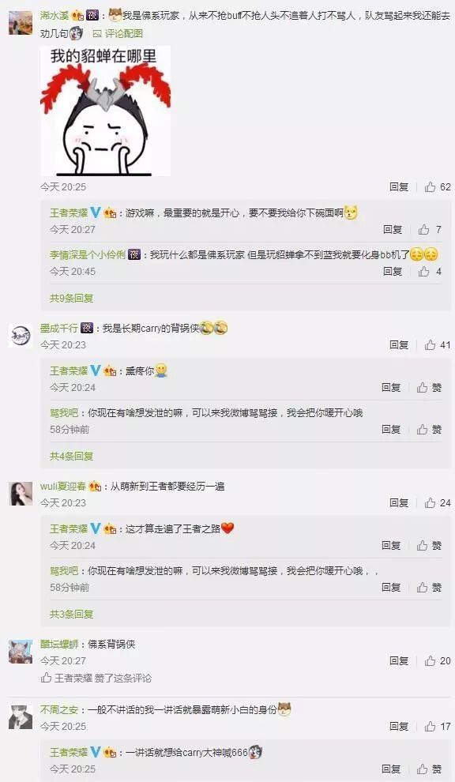Image resolution: width=455 pixels, height=782 pixels.
Task: View the 我的貂蝉在哪里 meme image
Action: click(105, 111)
